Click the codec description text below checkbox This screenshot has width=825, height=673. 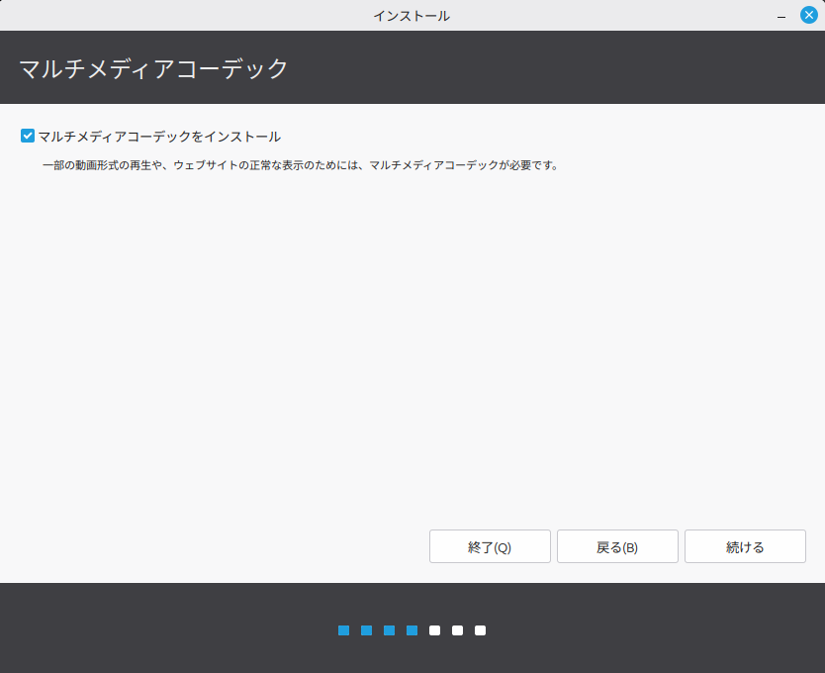(300, 165)
